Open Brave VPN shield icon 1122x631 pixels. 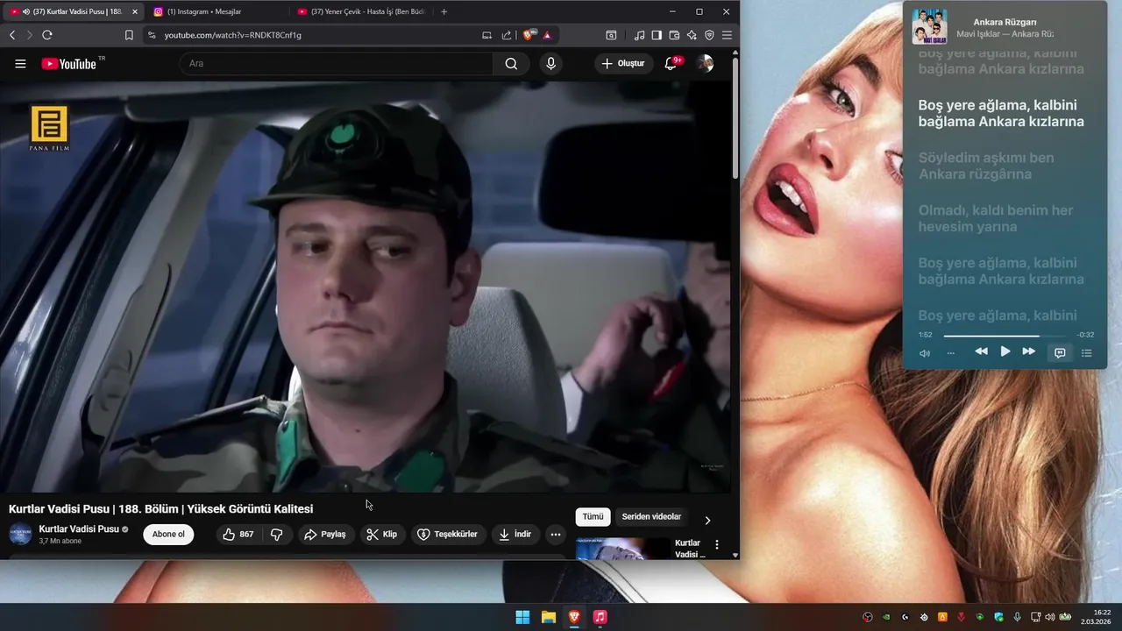[x=709, y=35]
